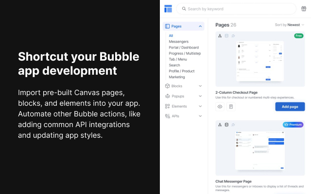Click the Pages sidebar icon
The width and height of the screenshot is (311, 194).
167,26
